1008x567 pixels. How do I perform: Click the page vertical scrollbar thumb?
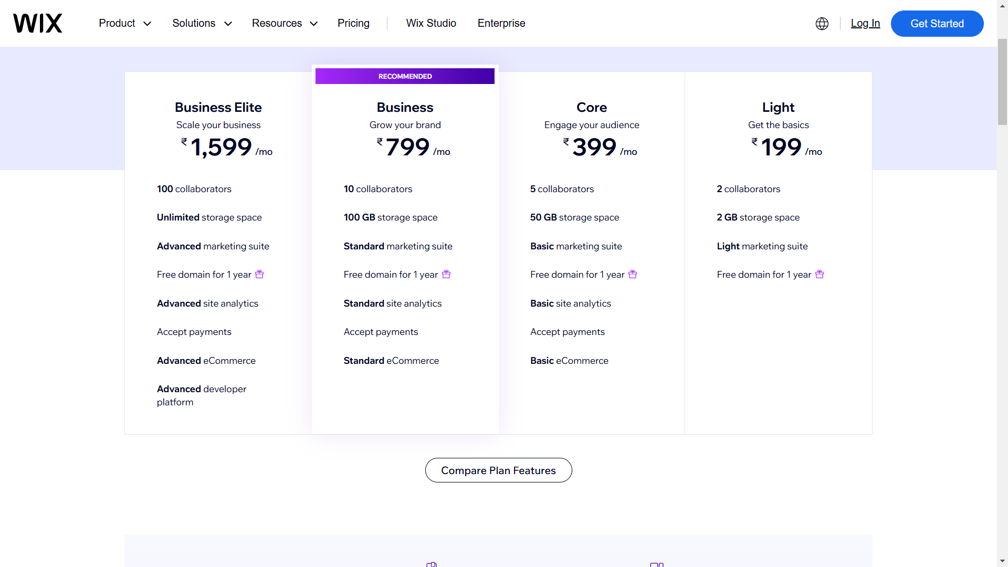[1002, 81]
